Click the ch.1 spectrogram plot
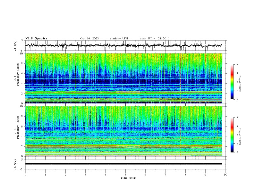This screenshot has width=254, height=196. (x=124, y=78)
